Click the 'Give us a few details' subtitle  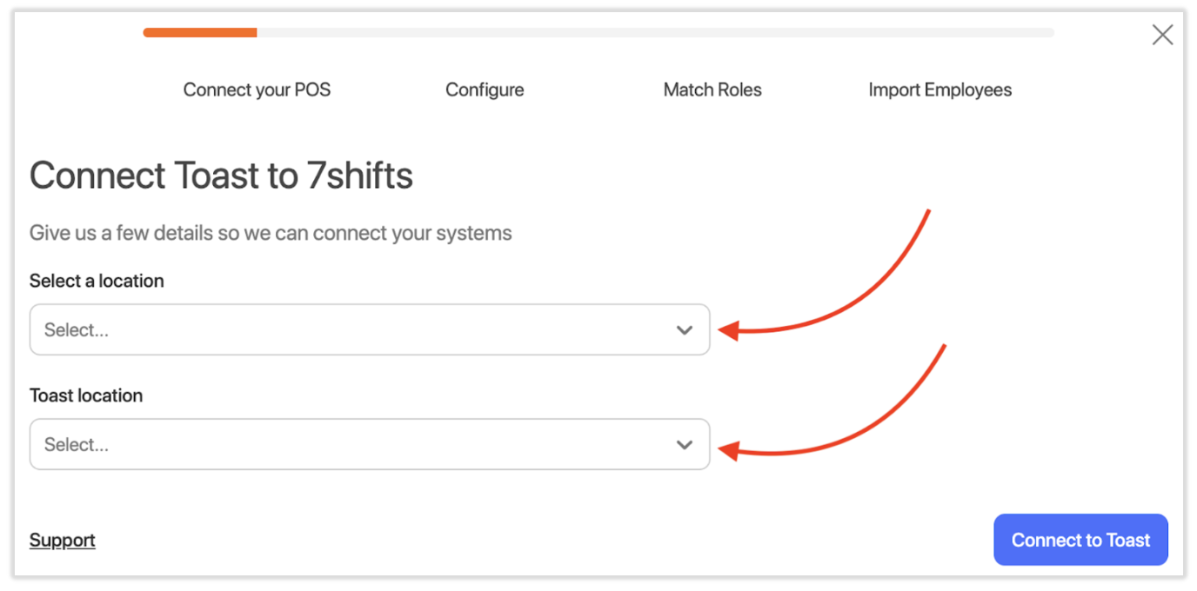[271, 233]
